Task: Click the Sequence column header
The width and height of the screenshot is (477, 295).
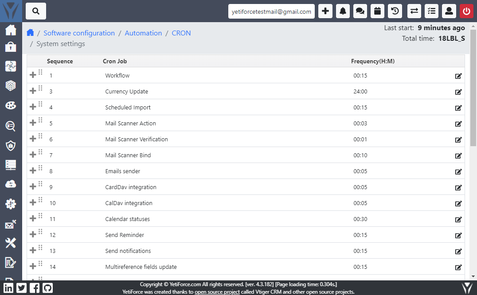Action: pos(60,61)
